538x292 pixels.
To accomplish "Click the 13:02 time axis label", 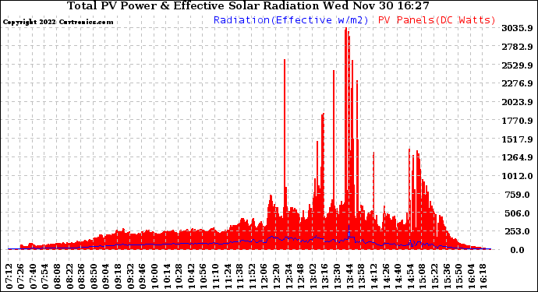I will point(313,276).
